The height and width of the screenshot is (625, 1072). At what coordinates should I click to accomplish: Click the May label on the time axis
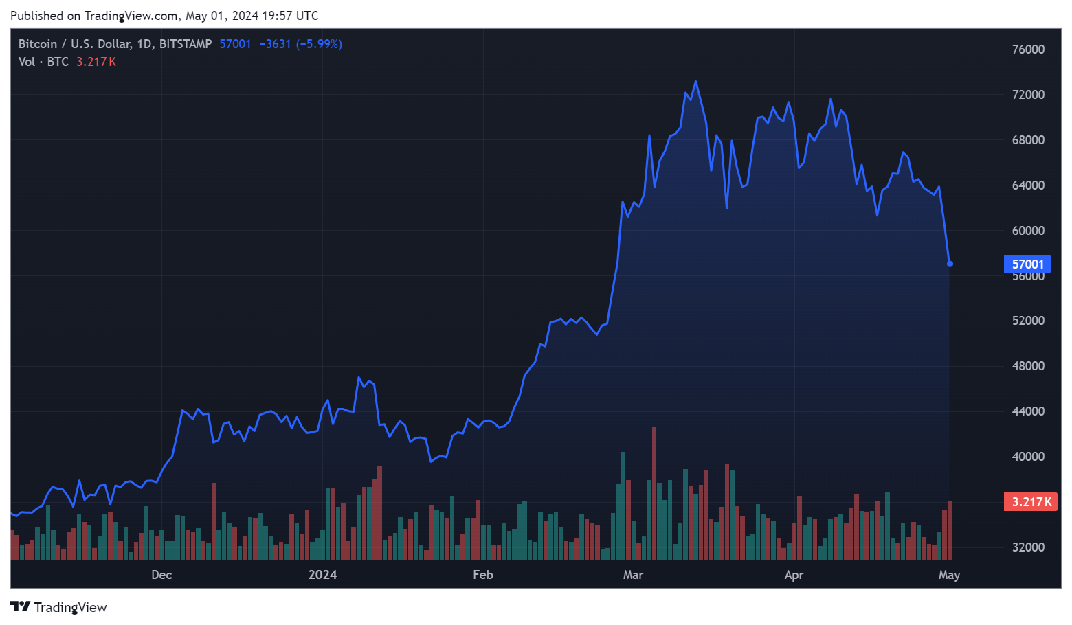click(949, 575)
